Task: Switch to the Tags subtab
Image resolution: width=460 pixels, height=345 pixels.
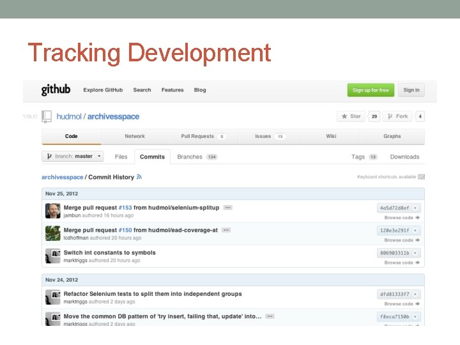Action: (364, 157)
